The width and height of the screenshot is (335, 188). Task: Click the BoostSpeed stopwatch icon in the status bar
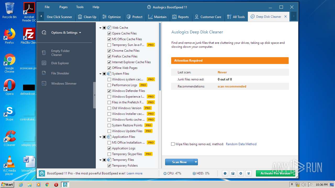[42, 173]
